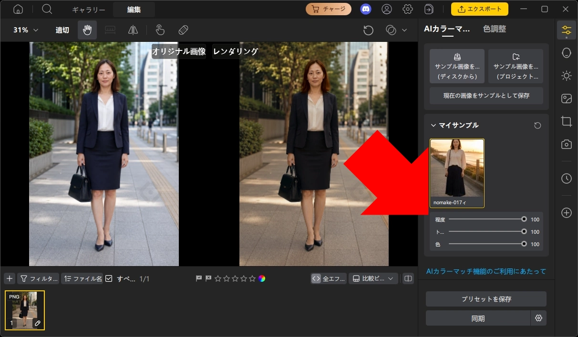Load sample image (ディスクから)
Screen dimensions: 578x337
point(457,66)
